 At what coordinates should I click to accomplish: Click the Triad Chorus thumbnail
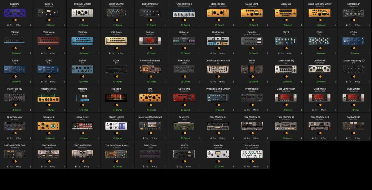click(x=150, y=154)
